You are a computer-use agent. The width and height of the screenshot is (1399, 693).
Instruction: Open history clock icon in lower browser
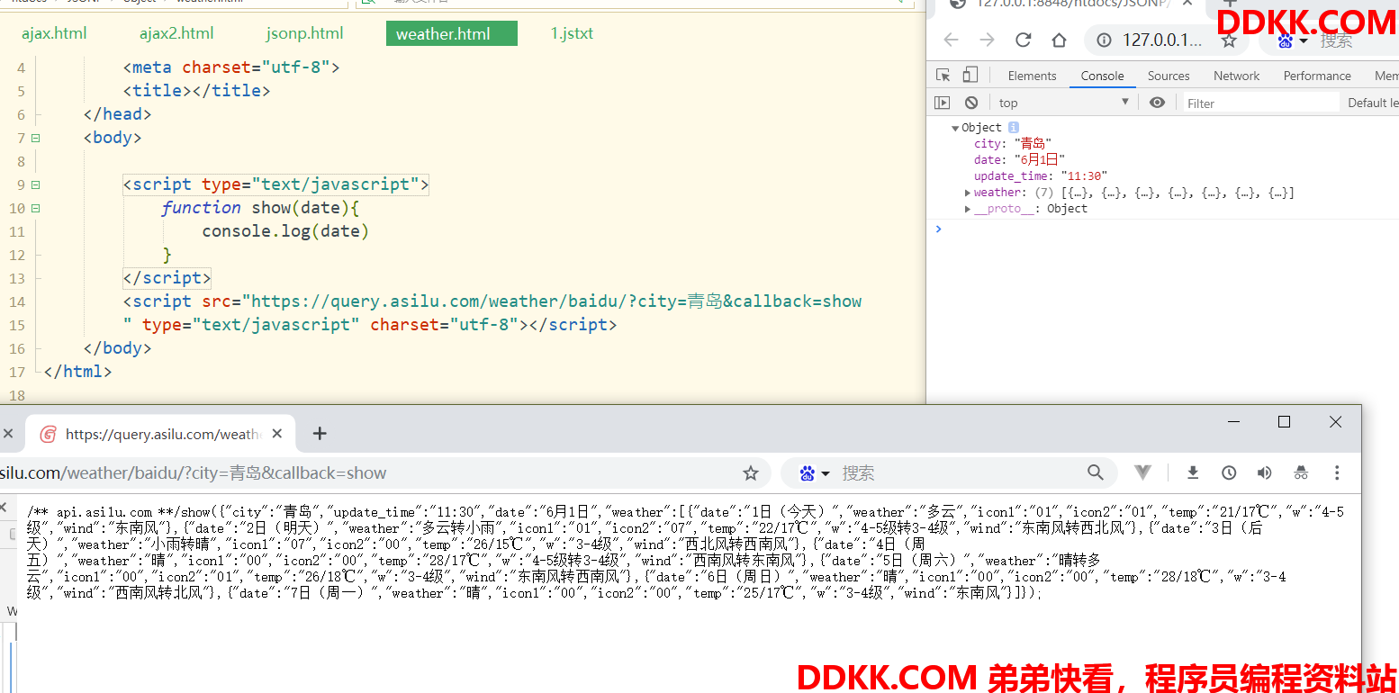click(x=1229, y=472)
